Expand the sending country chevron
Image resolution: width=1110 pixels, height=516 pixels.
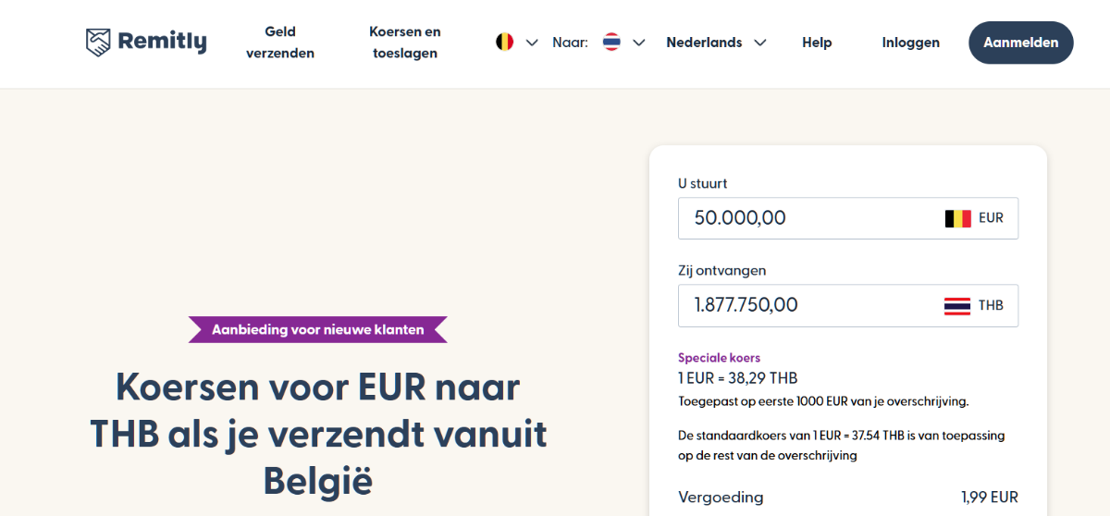point(532,43)
